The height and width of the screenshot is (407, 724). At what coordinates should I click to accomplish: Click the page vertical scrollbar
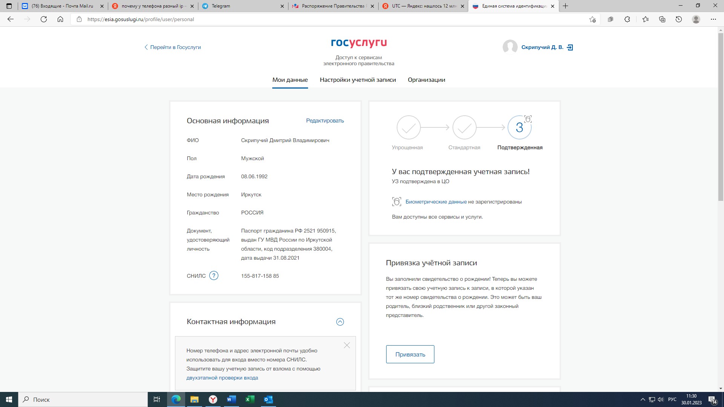[721, 117]
